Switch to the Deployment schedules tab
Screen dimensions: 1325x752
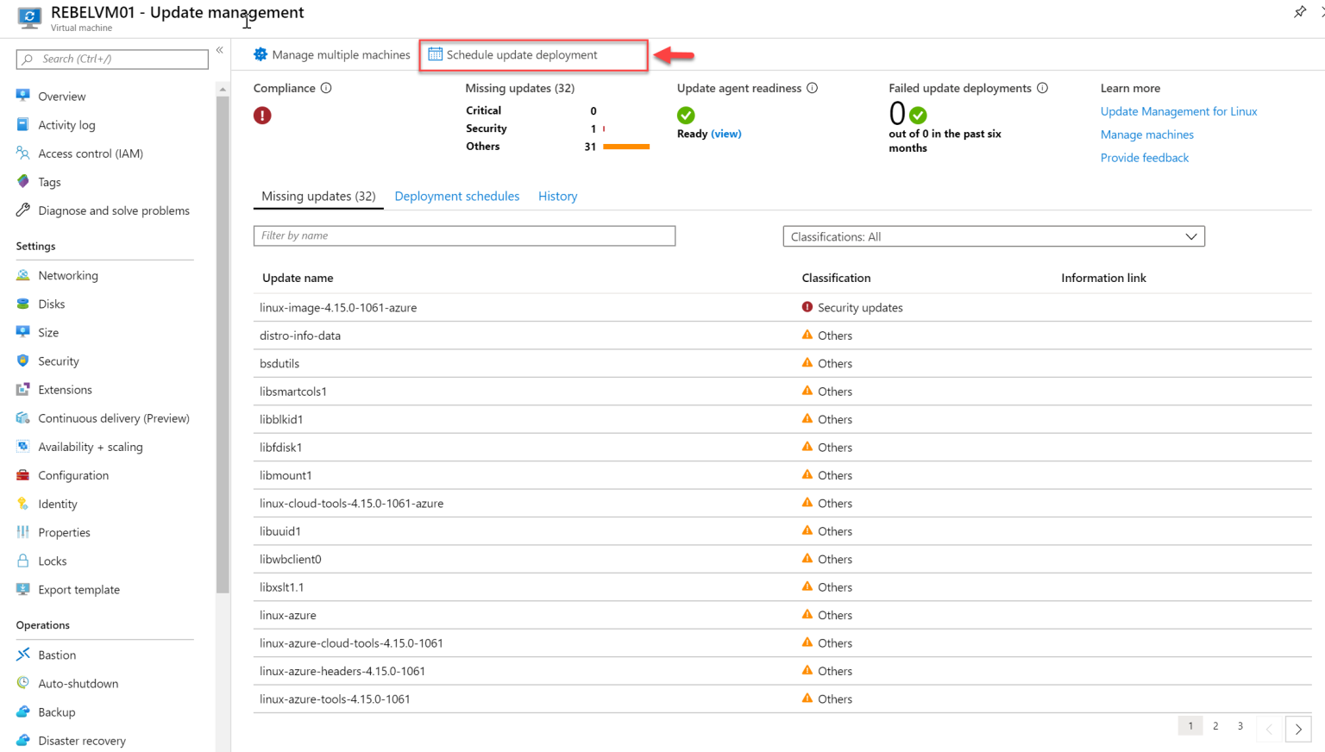(456, 196)
